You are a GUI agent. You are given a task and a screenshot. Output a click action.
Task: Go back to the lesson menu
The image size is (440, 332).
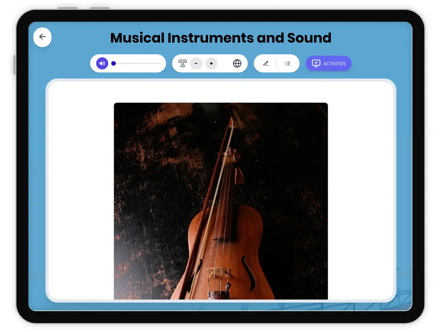pos(42,37)
